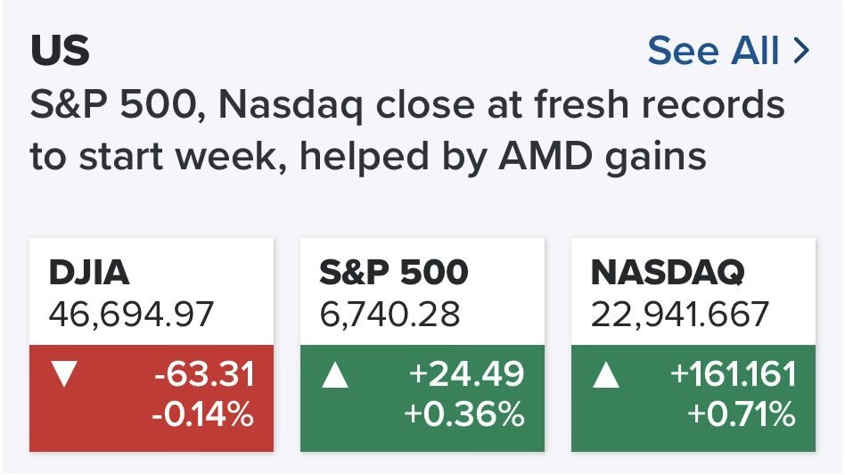Click the NASDAQ green up arrow icon
Image resolution: width=845 pixels, height=475 pixels.
[x=606, y=376]
